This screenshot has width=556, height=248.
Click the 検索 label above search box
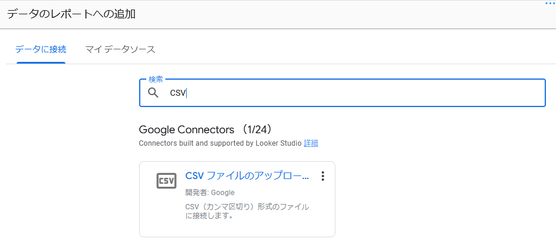click(156, 79)
